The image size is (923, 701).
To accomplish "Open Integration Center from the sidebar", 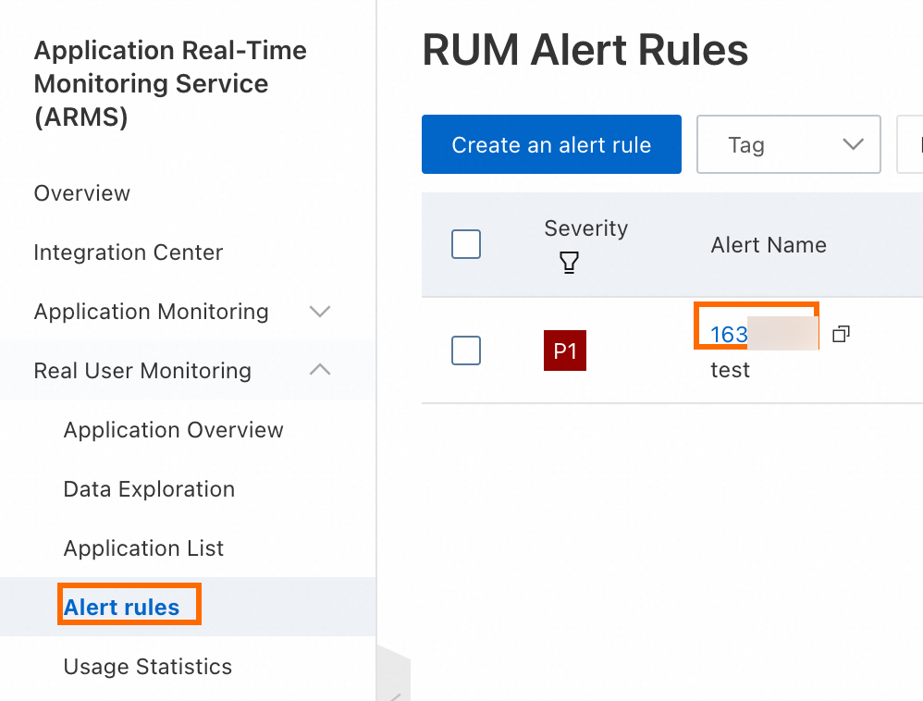I will coord(129,252).
